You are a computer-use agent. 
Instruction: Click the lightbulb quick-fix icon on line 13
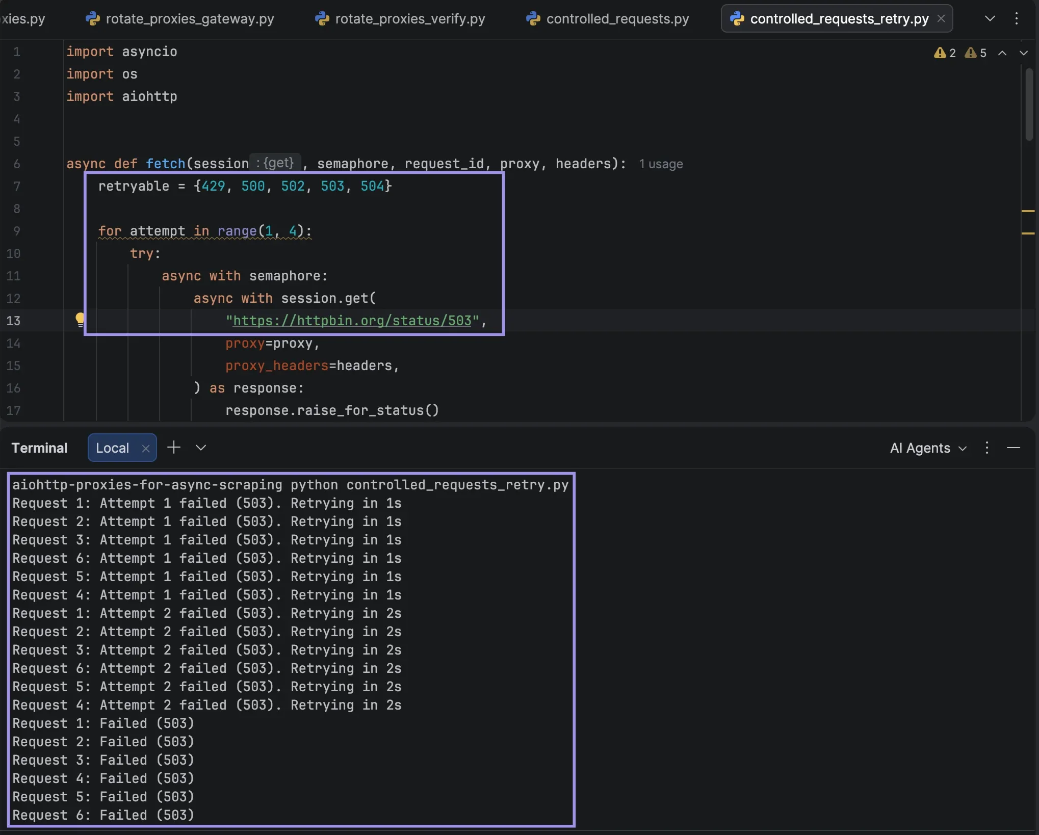pos(80,320)
